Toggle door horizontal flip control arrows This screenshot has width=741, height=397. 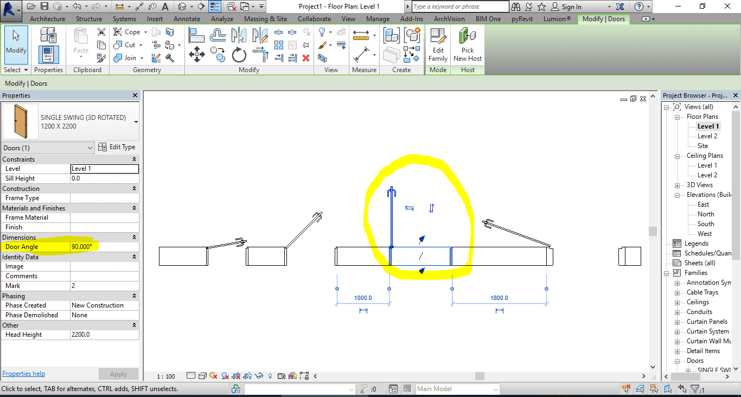click(410, 208)
